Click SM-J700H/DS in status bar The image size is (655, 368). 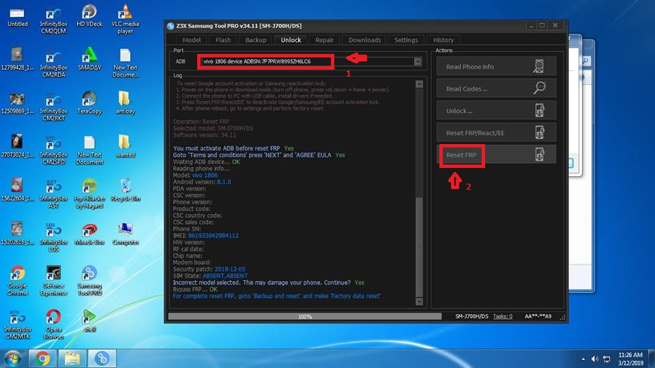tap(471, 317)
